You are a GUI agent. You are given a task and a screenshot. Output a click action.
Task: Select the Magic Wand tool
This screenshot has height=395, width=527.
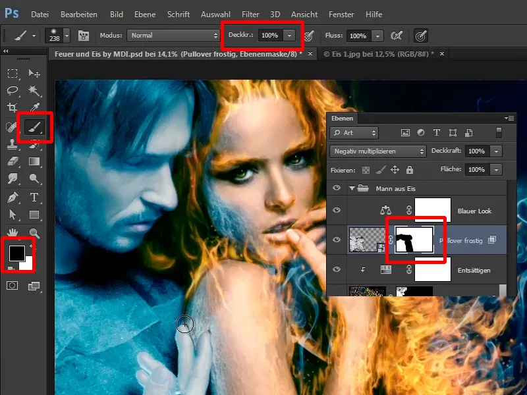[34, 90]
